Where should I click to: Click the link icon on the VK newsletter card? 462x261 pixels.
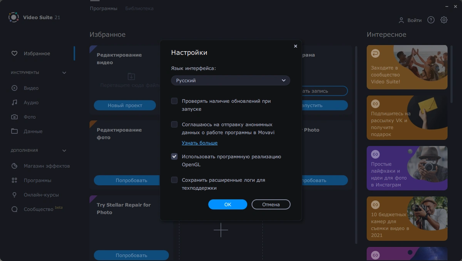click(375, 104)
